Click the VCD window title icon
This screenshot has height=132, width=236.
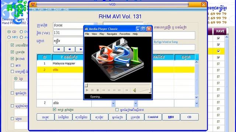33,4
